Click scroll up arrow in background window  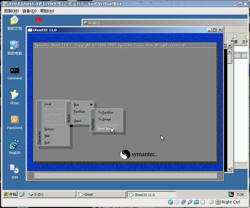click(229, 52)
